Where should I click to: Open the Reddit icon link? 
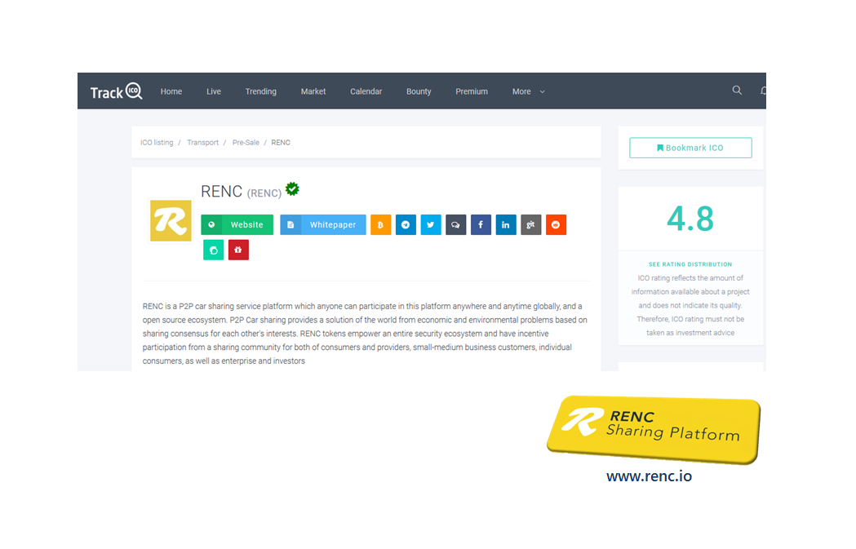pyautogui.click(x=557, y=225)
